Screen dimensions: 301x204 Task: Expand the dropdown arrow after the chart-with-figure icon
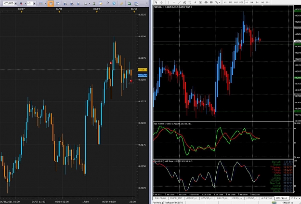[90, 4]
